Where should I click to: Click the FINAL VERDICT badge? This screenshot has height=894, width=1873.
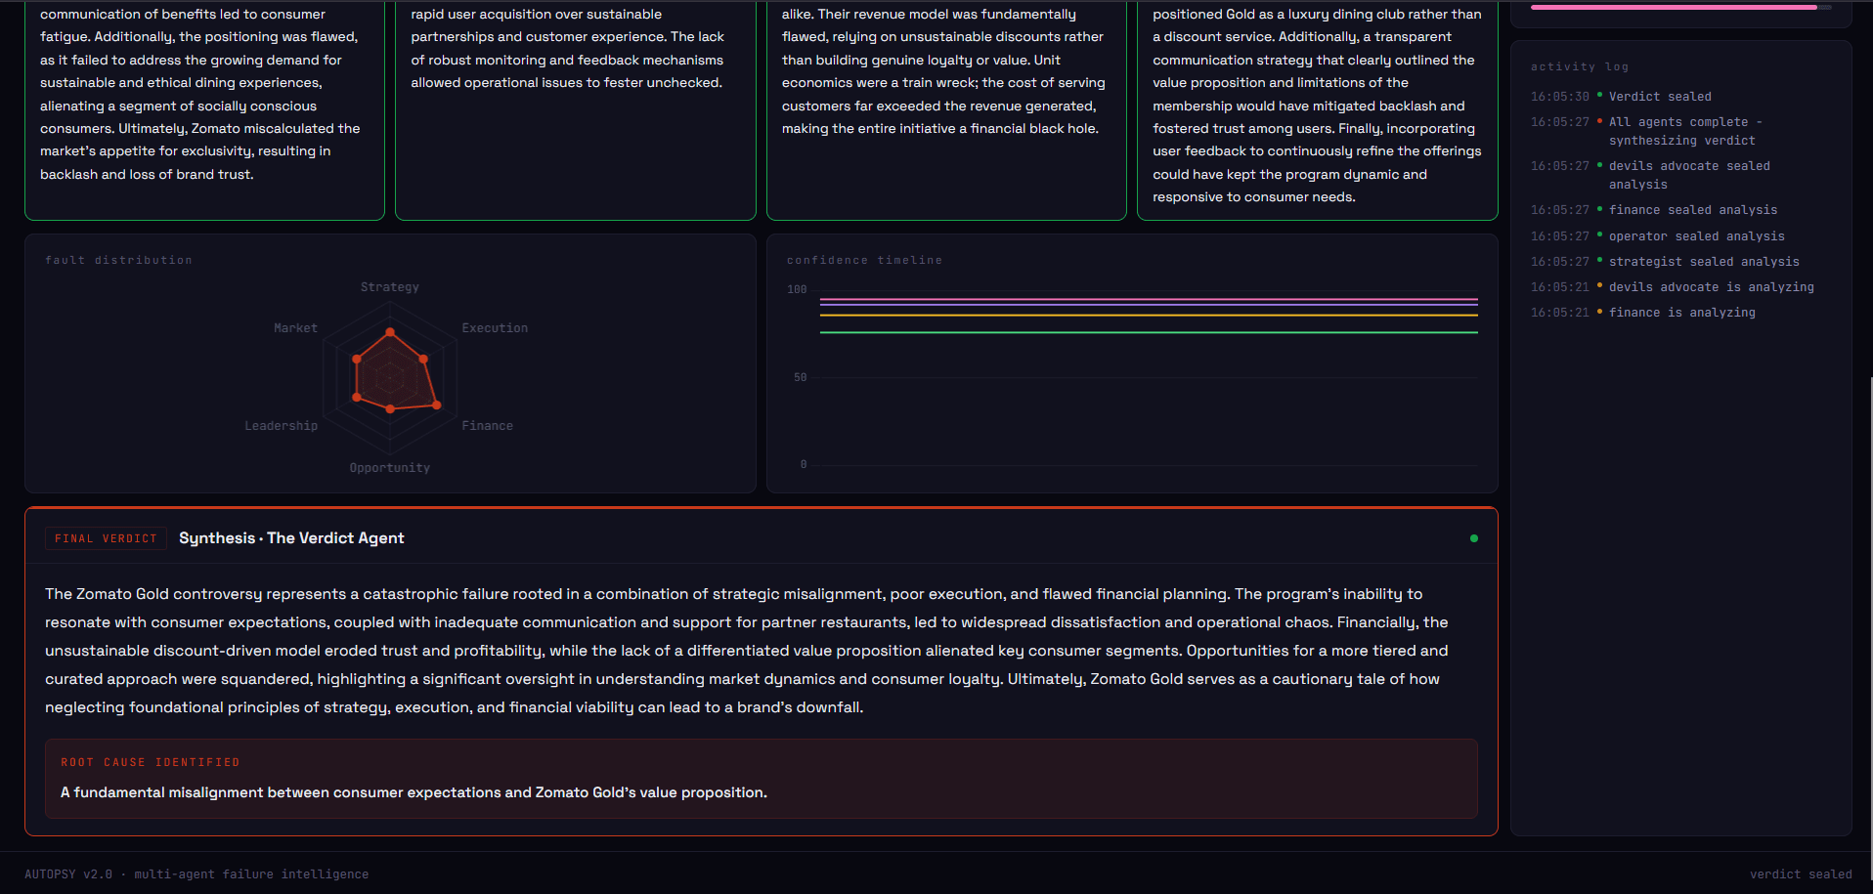106,538
